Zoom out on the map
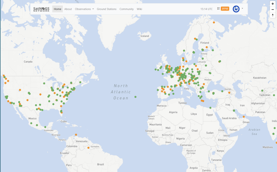 pos(273,9)
